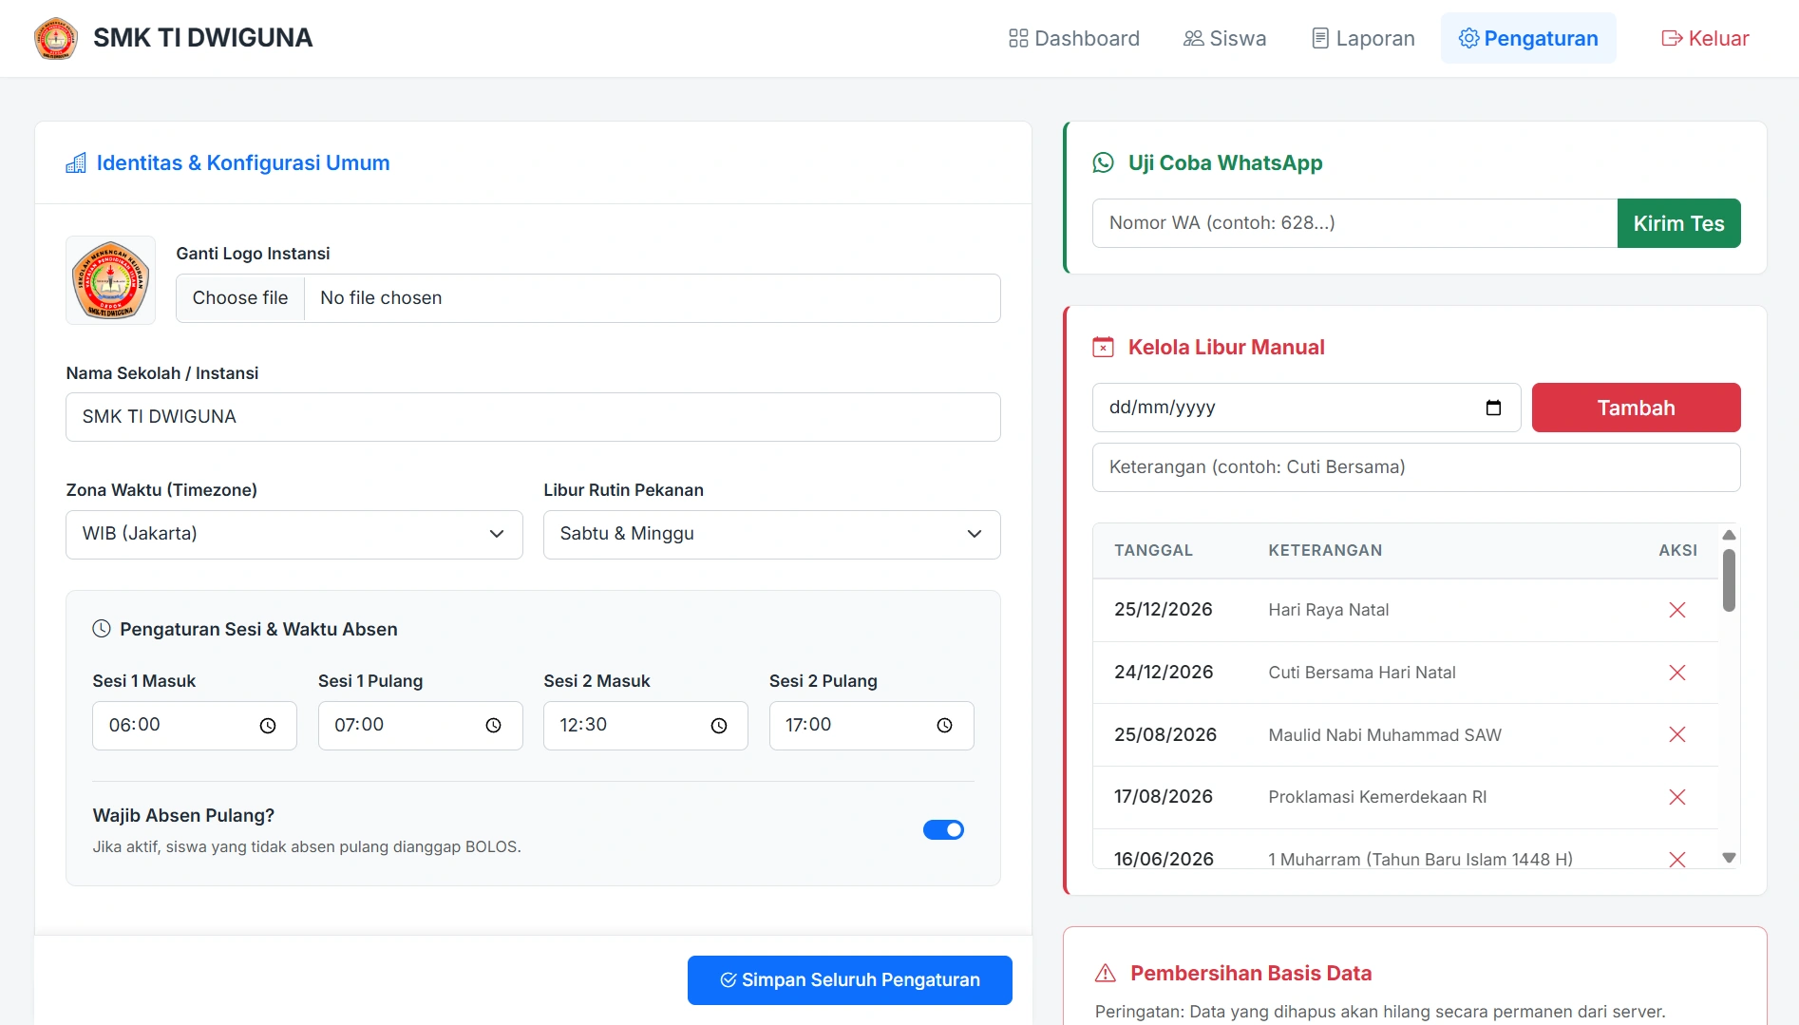The width and height of the screenshot is (1799, 1025).
Task: Click the SMK TI DWIGUNA school logo in navbar
Action: pos(55,39)
